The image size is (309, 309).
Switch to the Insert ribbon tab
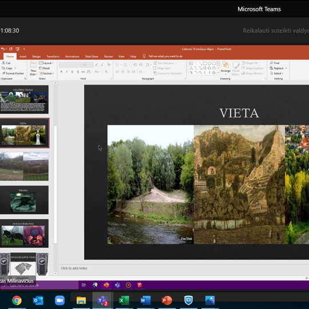23,57
